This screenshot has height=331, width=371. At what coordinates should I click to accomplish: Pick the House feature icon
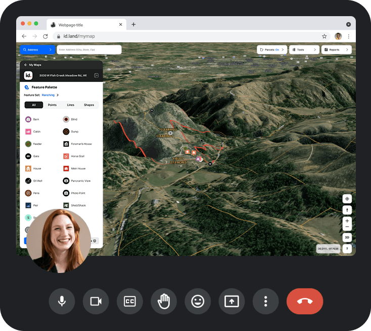pos(28,169)
